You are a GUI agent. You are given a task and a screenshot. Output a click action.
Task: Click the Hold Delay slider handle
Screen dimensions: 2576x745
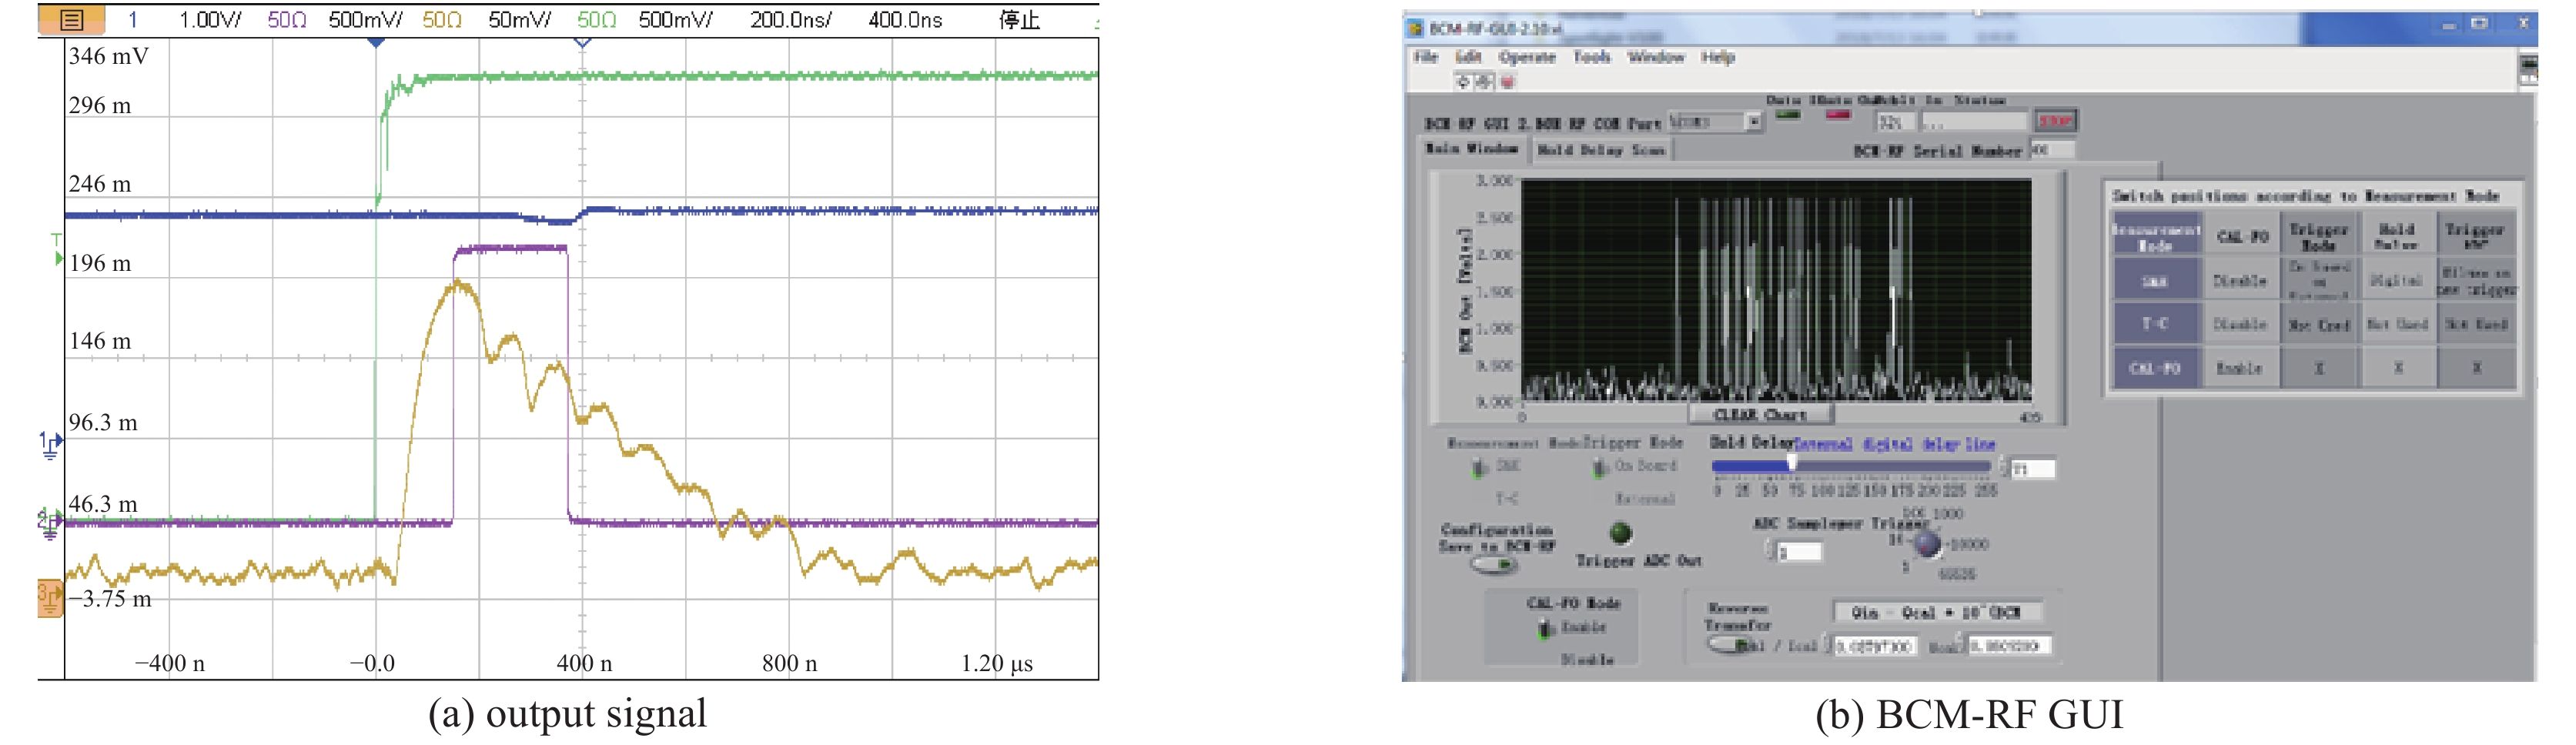(1792, 463)
